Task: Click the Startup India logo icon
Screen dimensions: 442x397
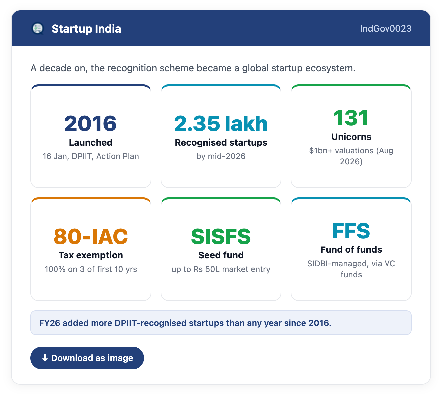Action: tap(38, 29)
